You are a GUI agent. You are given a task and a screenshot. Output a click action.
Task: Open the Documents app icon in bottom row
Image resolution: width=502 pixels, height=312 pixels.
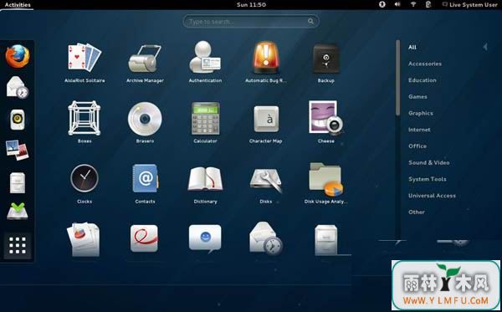tap(84, 239)
